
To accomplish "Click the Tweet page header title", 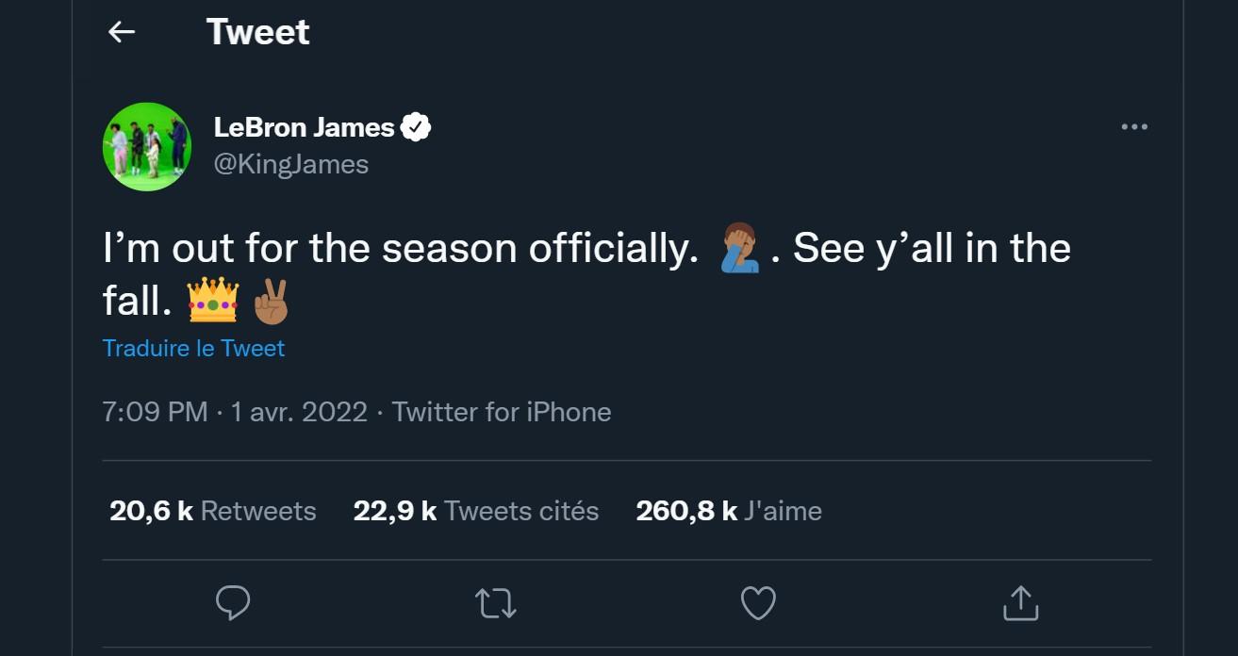I will coord(257,32).
